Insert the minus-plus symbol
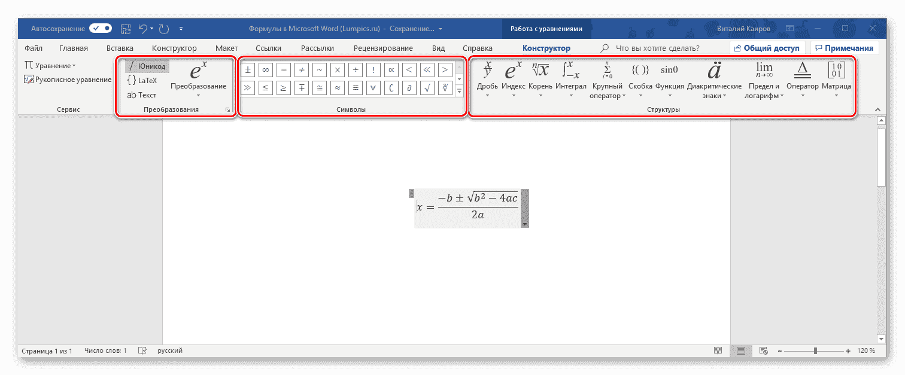The image size is (905, 375). coord(302,89)
